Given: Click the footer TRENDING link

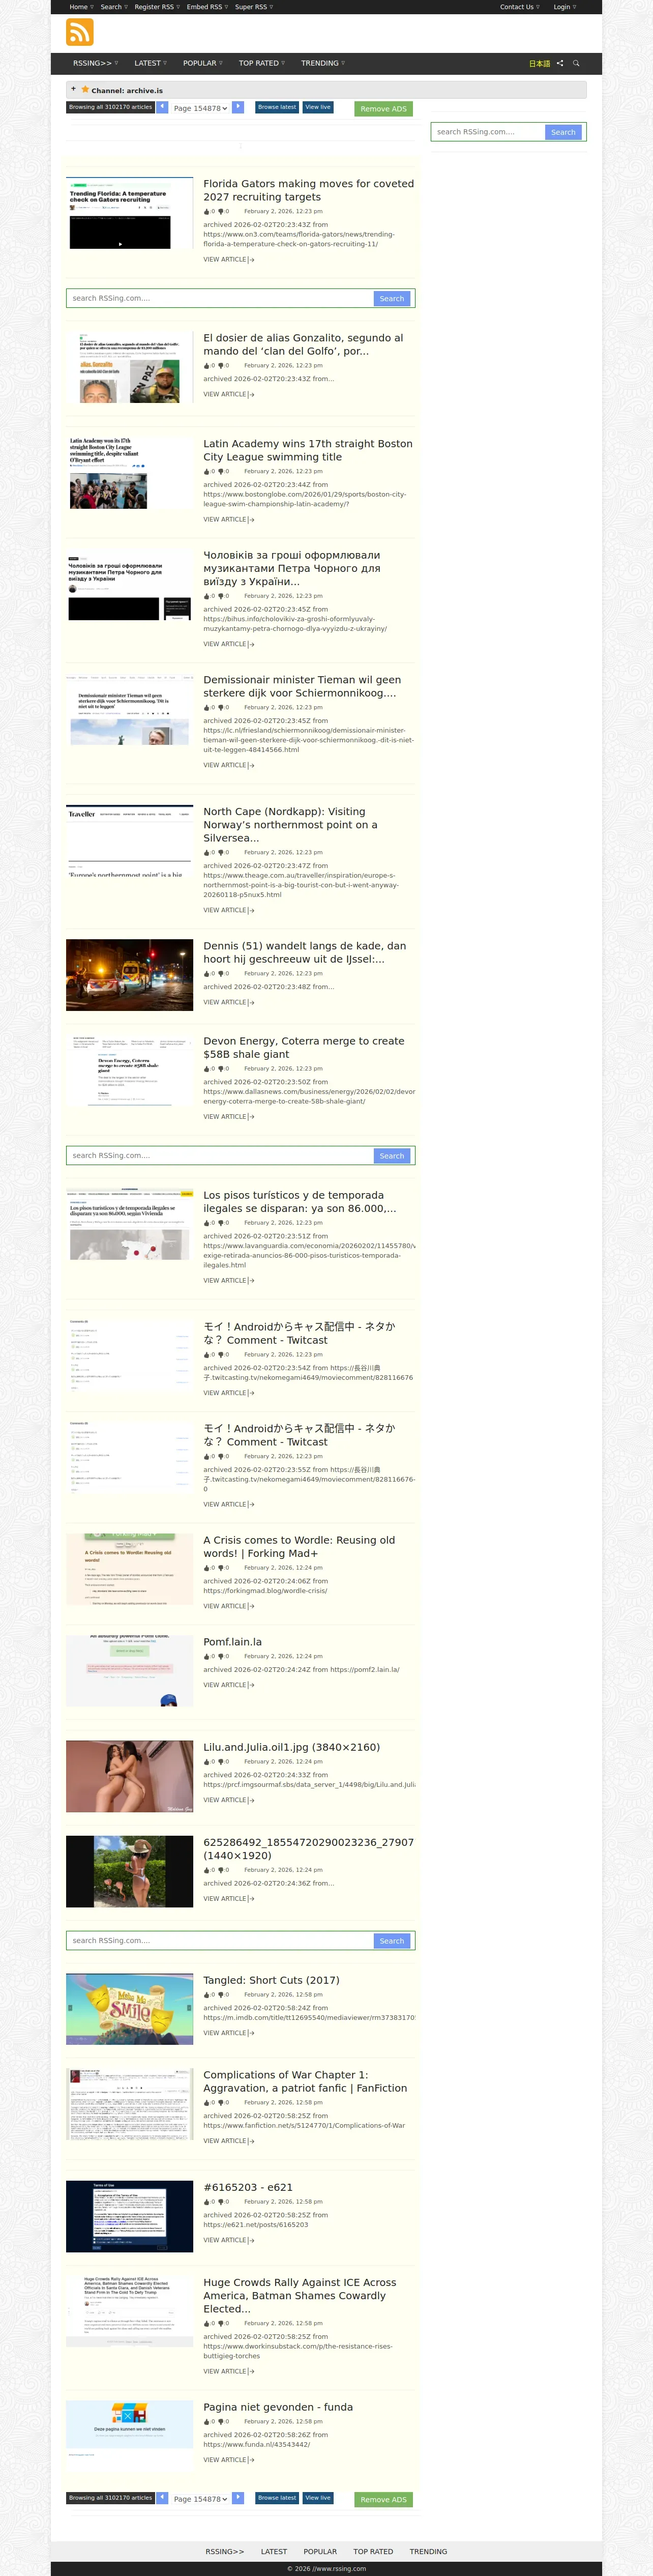Looking at the screenshot, I should pyautogui.click(x=428, y=2551).
